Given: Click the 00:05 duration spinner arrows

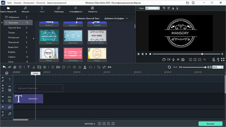Looking at the screenshot, I should 222,67.
